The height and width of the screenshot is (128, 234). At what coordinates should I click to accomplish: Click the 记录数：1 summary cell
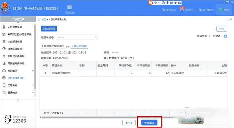pos(65,113)
